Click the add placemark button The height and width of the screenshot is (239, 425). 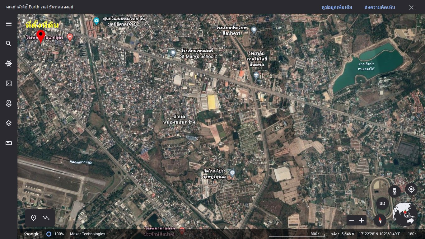click(x=34, y=218)
